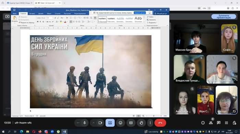Open the Opera icon on the taskbar
Viewport: 240px width, 134px height.
click(x=34, y=132)
